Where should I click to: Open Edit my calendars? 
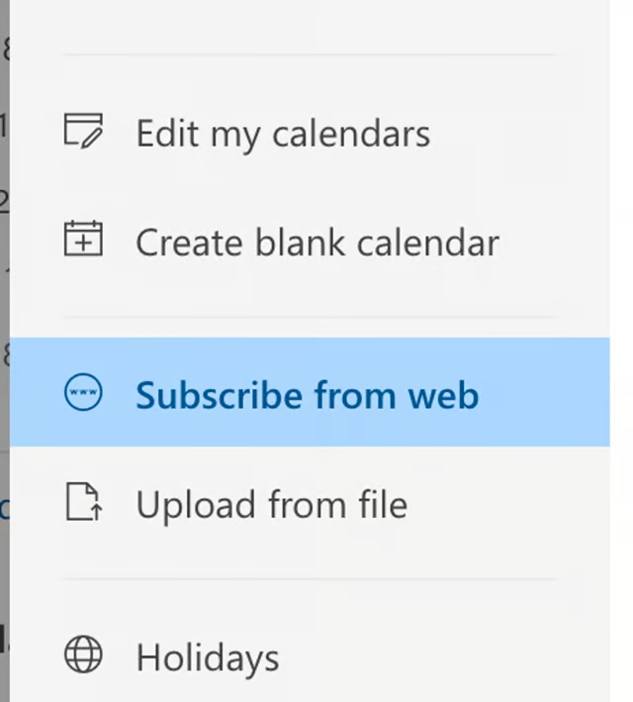(282, 133)
